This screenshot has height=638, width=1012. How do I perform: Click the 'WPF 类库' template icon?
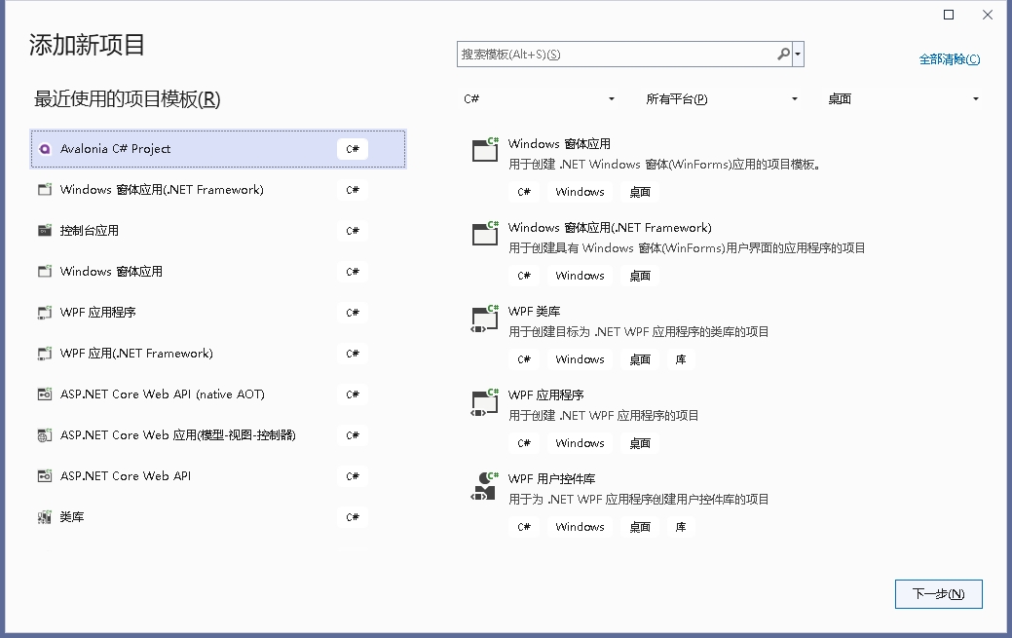tap(485, 319)
